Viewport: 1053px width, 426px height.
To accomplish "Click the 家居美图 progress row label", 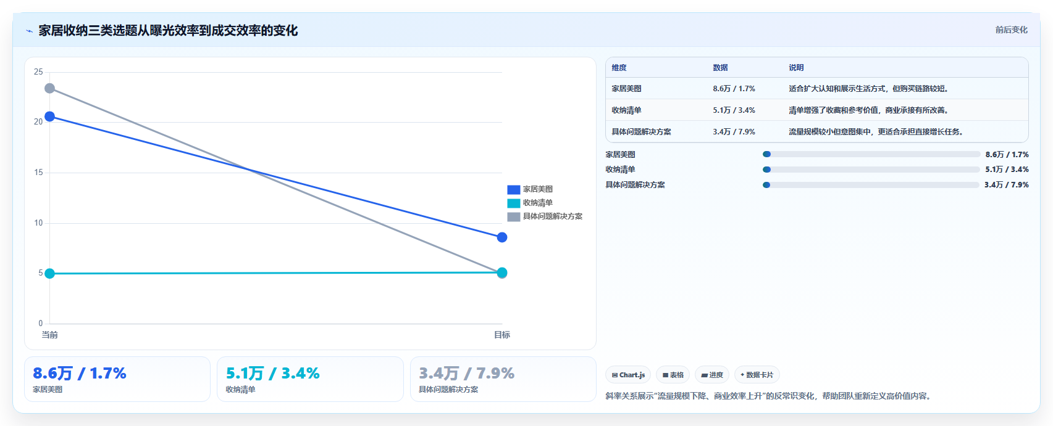I will pyautogui.click(x=620, y=155).
